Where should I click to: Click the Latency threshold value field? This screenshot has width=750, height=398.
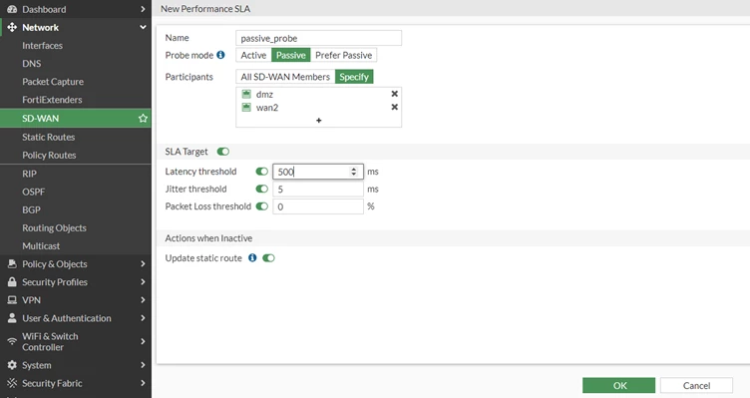(x=318, y=172)
